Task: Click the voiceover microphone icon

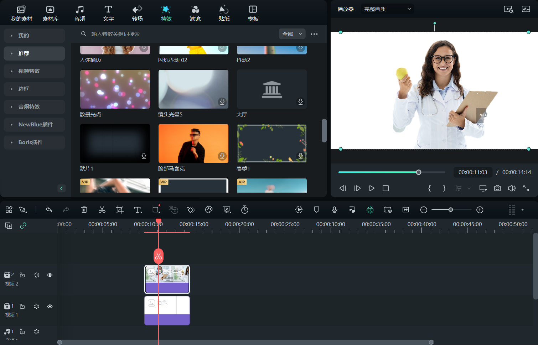Action: tap(334, 210)
